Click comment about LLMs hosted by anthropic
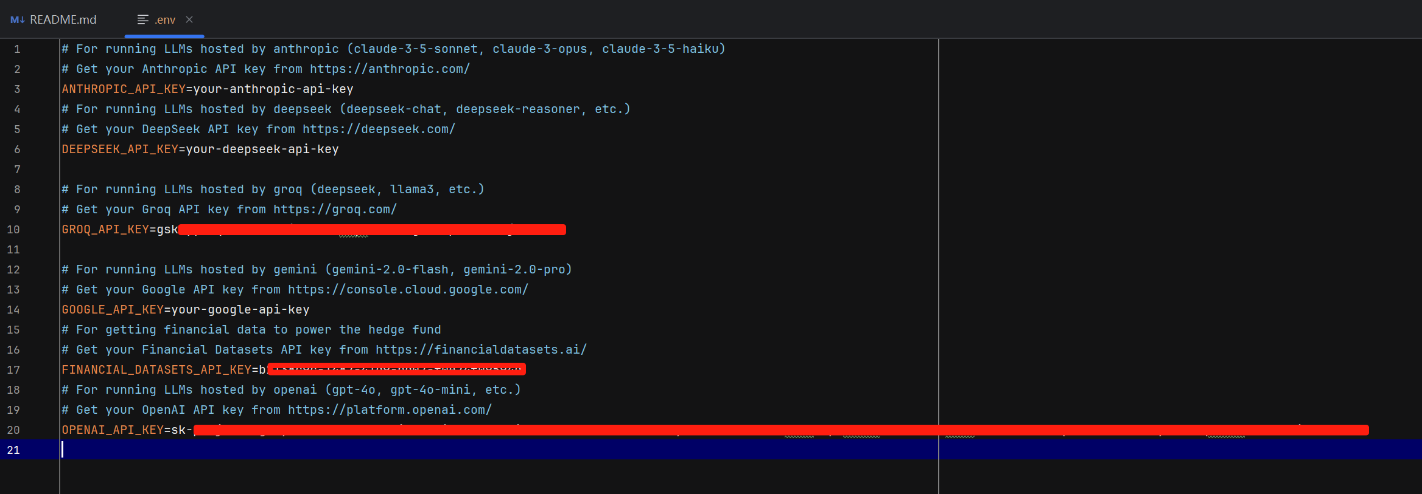1422x494 pixels. point(394,49)
